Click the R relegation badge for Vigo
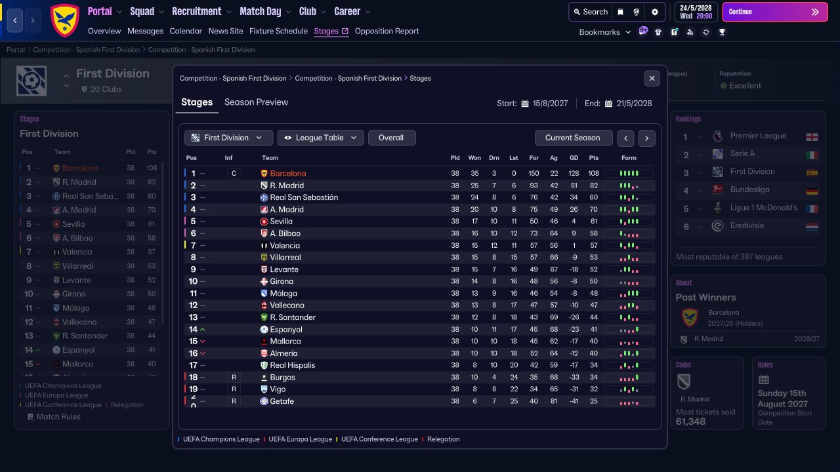The image size is (840, 472). (233, 389)
